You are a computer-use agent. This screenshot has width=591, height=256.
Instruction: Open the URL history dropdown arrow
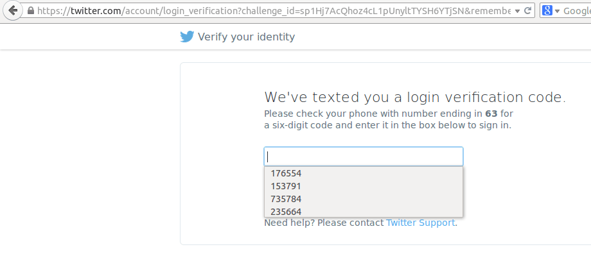coord(517,11)
